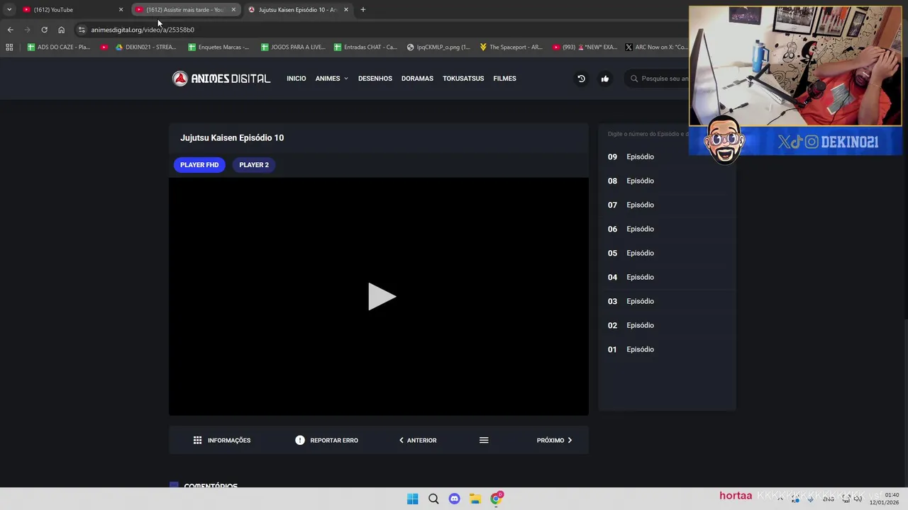Image resolution: width=908 pixels, height=510 pixels.
Task: Open the (993) *NEW* EXA... YouTube bookmark
Action: (x=585, y=47)
